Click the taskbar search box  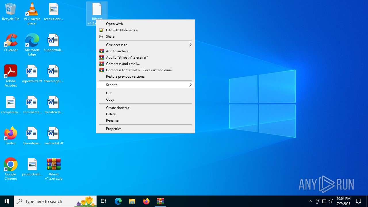click(55, 201)
